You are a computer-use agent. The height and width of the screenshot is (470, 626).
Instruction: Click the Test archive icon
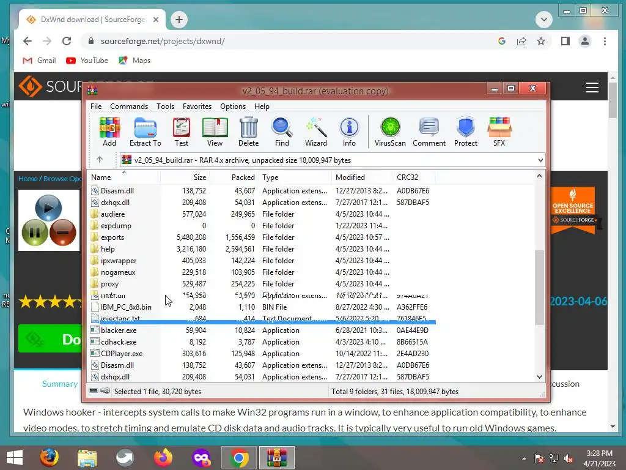[181, 132]
